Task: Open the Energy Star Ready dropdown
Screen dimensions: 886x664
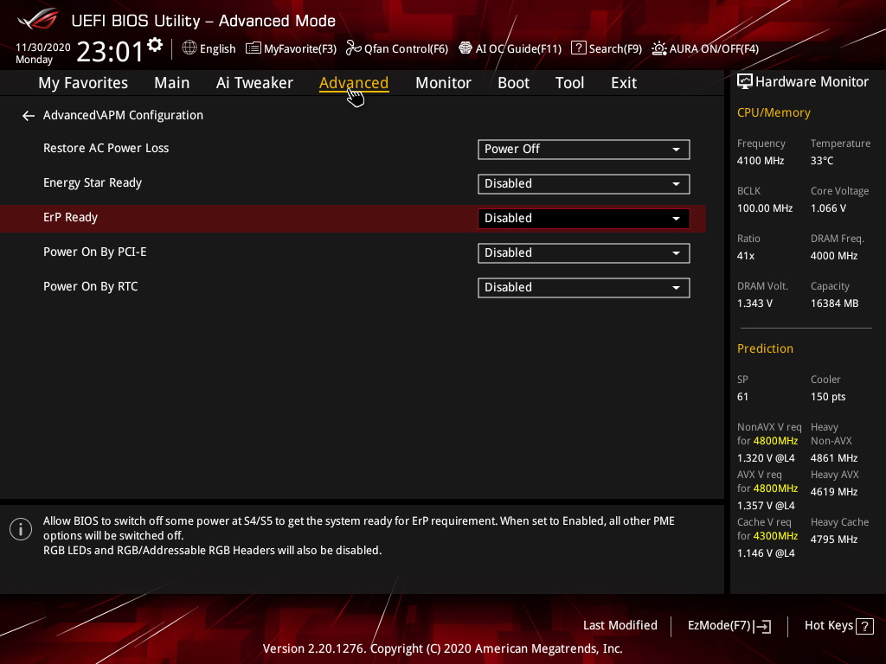Action: pos(584,183)
